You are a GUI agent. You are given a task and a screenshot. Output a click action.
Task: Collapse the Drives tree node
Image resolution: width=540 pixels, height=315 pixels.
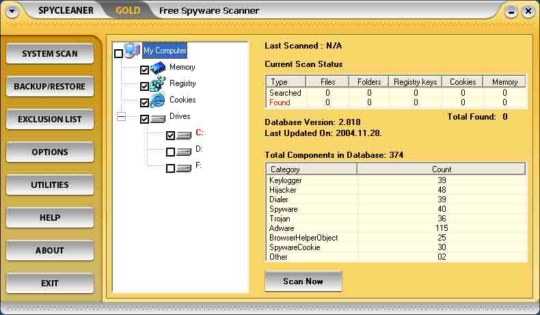point(121,117)
